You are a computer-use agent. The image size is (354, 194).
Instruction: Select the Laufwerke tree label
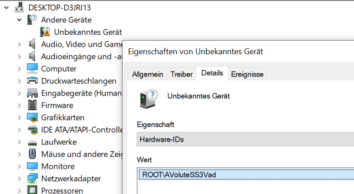(59, 142)
